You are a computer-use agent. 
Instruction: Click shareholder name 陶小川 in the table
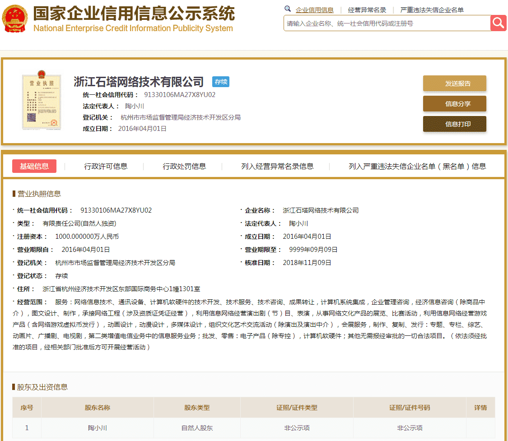(x=98, y=428)
